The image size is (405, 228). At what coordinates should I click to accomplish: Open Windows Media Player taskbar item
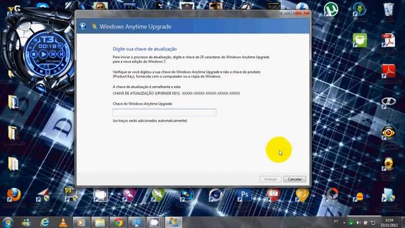tap(82, 222)
